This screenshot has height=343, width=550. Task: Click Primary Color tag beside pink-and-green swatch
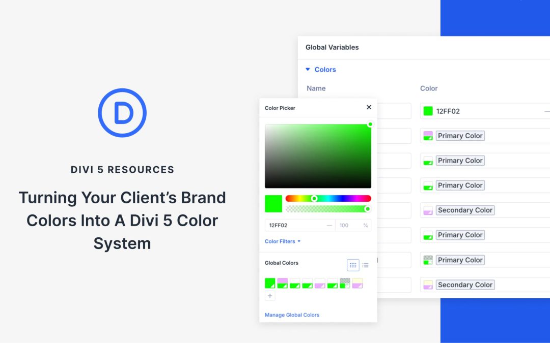click(460, 136)
